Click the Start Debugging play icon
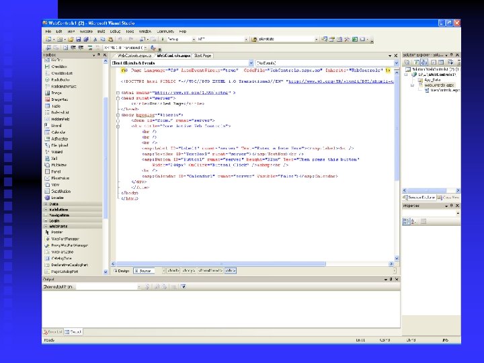 [163, 39]
